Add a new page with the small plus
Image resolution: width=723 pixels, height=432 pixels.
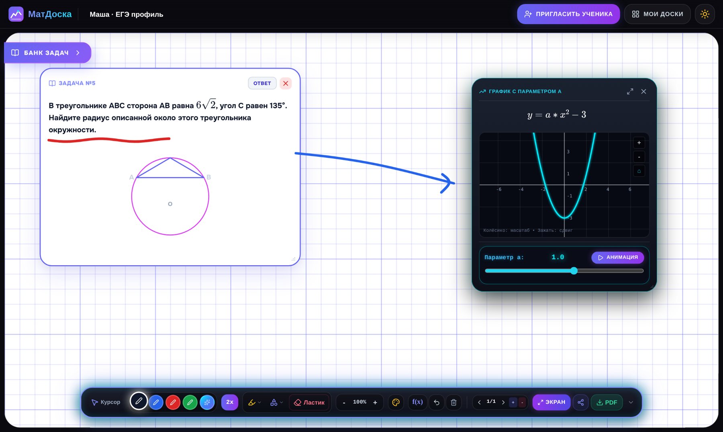tap(513, 402)
